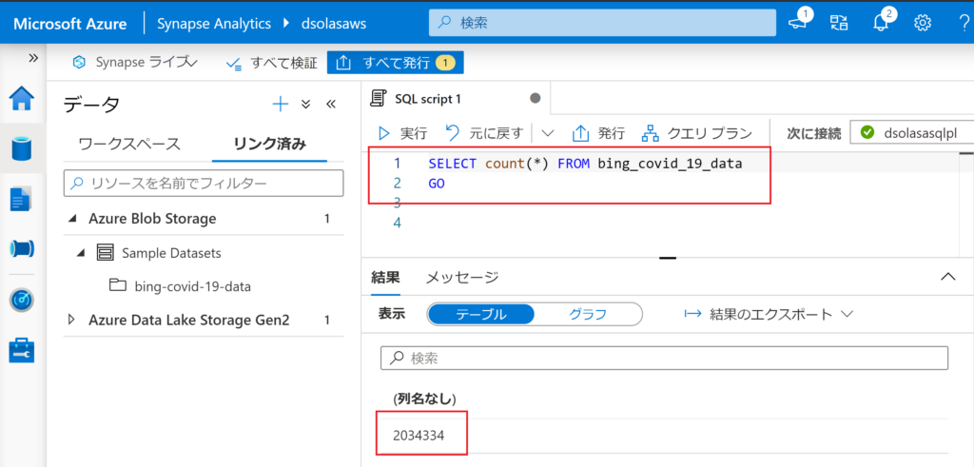974x467 pixels.
Task: Open the Develop hub document icon
Action: (x=21, y=199)
